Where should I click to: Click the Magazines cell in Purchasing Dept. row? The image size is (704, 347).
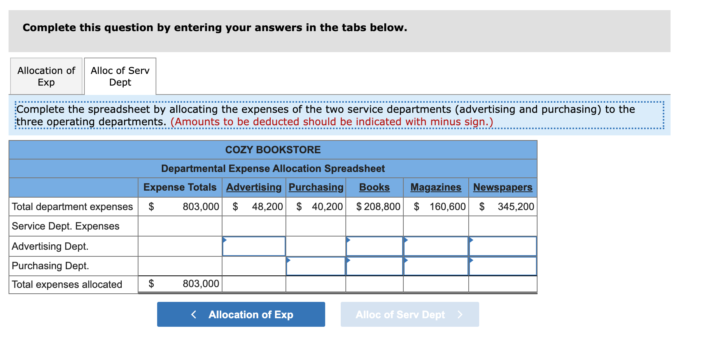435,266
